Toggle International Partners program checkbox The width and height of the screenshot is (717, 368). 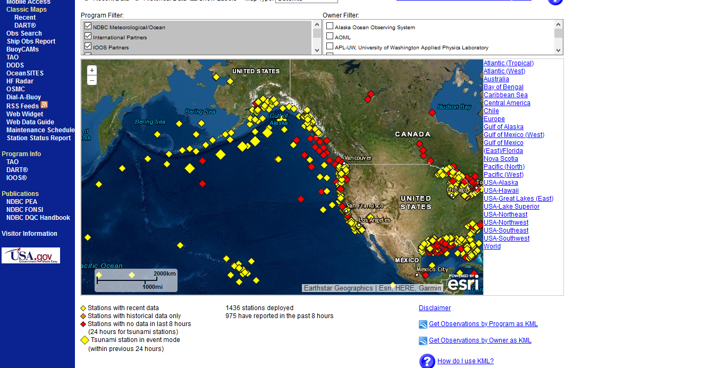click(88, 36)
